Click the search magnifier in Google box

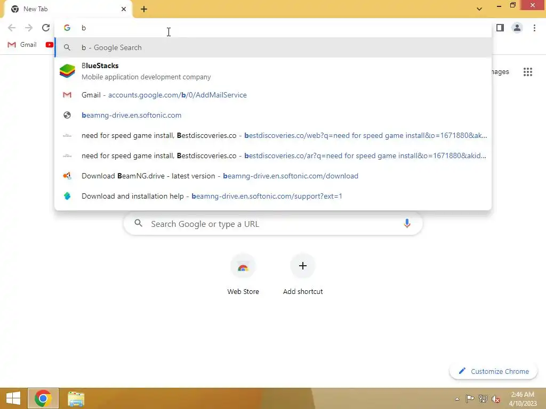pyautogui.click(x=138, y=223)
